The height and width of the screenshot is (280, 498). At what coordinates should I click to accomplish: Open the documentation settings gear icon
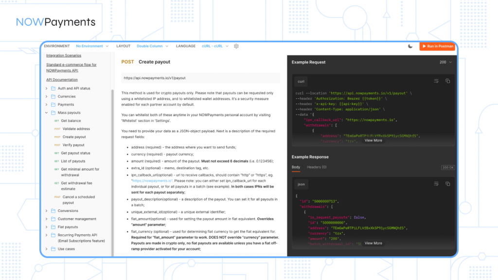tap(236, 46)
